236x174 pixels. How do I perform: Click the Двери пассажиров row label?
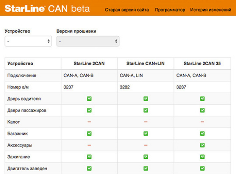(x=27, y=110)
